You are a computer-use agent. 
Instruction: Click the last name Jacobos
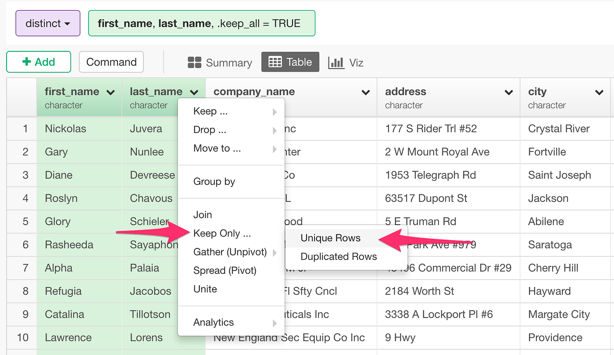tap(150, 291)
